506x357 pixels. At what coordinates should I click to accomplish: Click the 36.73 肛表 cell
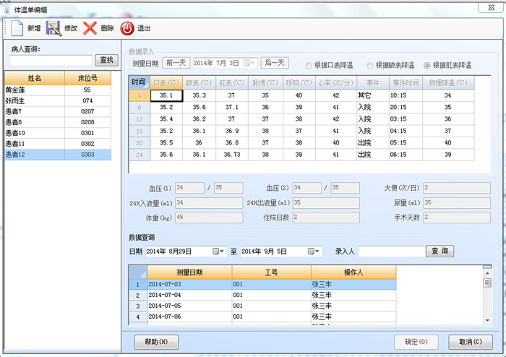[x=232, y=155]
